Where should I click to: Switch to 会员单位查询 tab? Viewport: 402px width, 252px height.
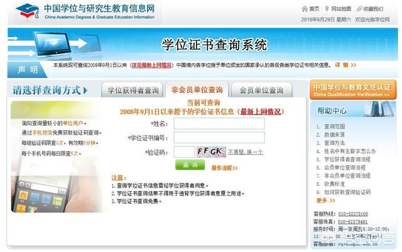[261, 90]
